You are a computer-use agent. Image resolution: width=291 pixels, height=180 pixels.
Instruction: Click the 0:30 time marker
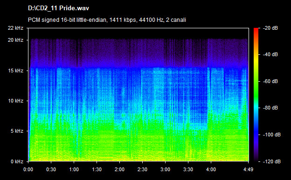pos(51,169)
